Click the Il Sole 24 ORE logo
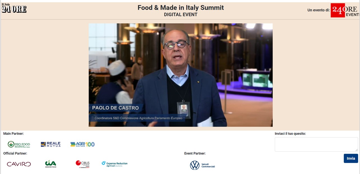The width and height of the screenshot is (360, 174). click(14, 8)
